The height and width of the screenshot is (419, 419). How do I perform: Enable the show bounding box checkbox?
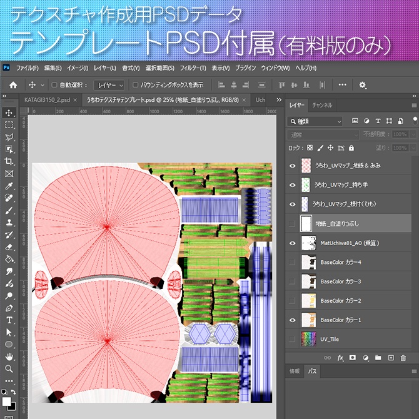[136, 85]
